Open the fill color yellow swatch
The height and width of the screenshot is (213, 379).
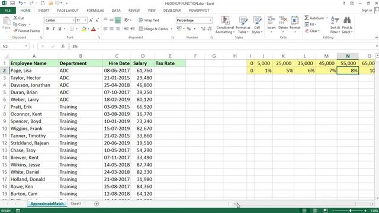click(84, 29)
